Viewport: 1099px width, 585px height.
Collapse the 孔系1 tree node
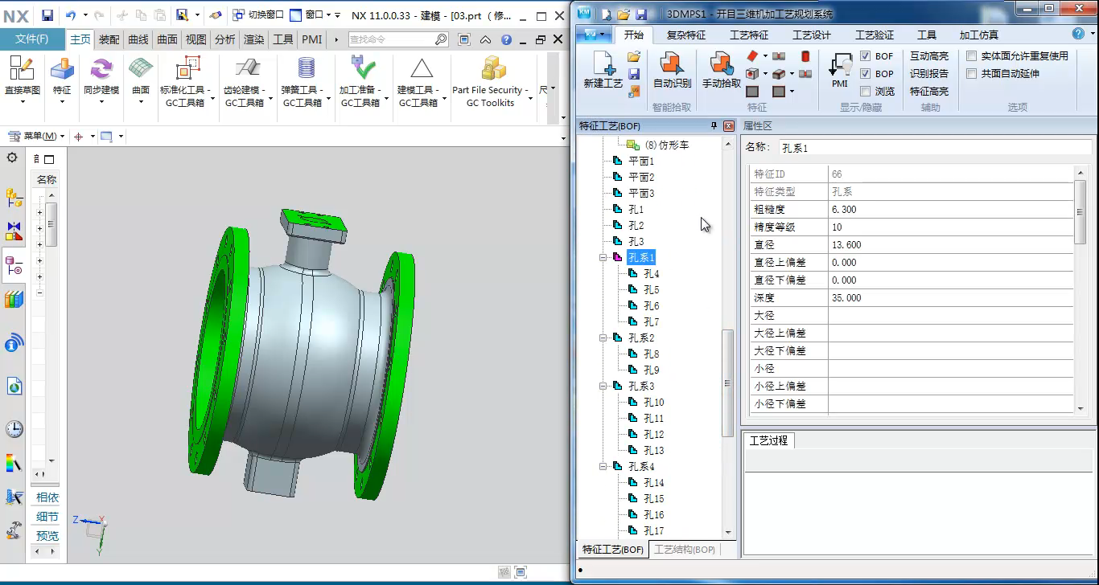[x=603, y=258]
